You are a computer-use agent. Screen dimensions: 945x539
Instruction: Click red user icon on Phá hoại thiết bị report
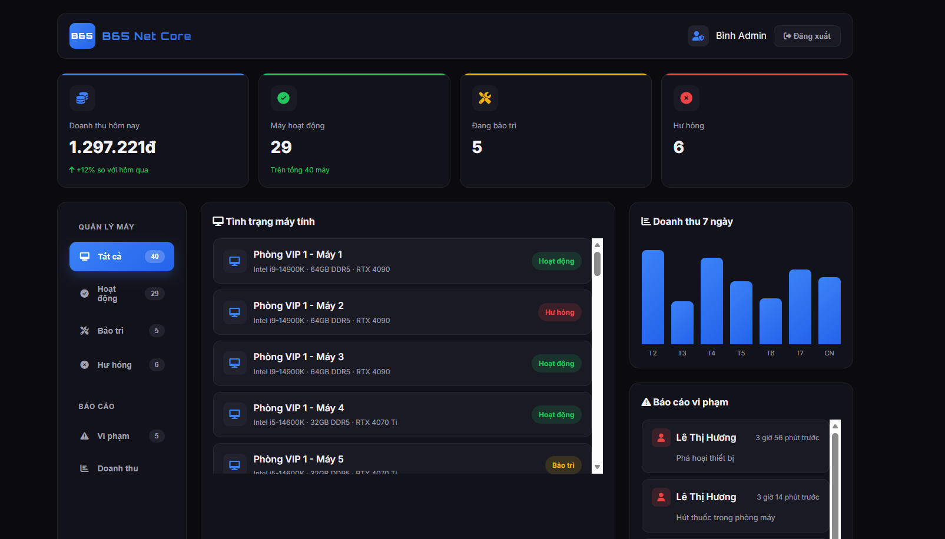(x=661, y=438)
